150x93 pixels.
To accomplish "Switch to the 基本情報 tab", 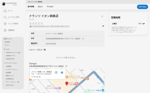I will coord(31,6).
